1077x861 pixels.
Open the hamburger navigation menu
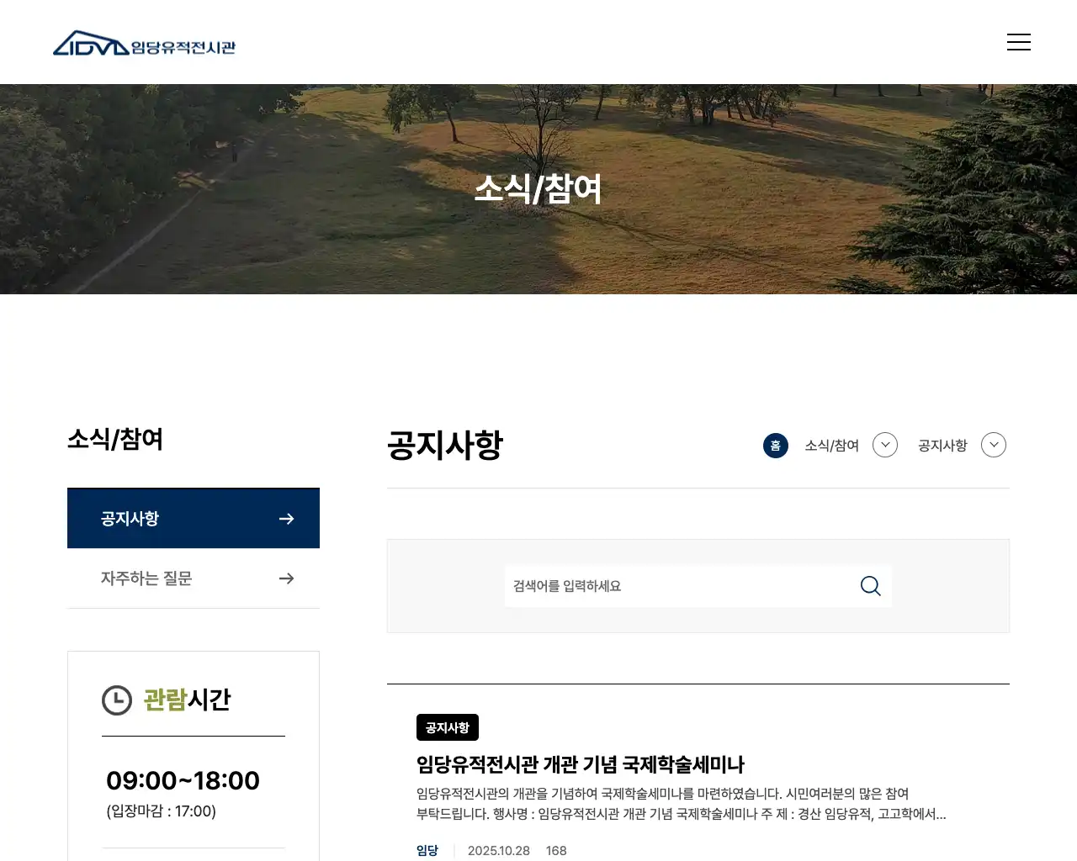[1019, 41]
